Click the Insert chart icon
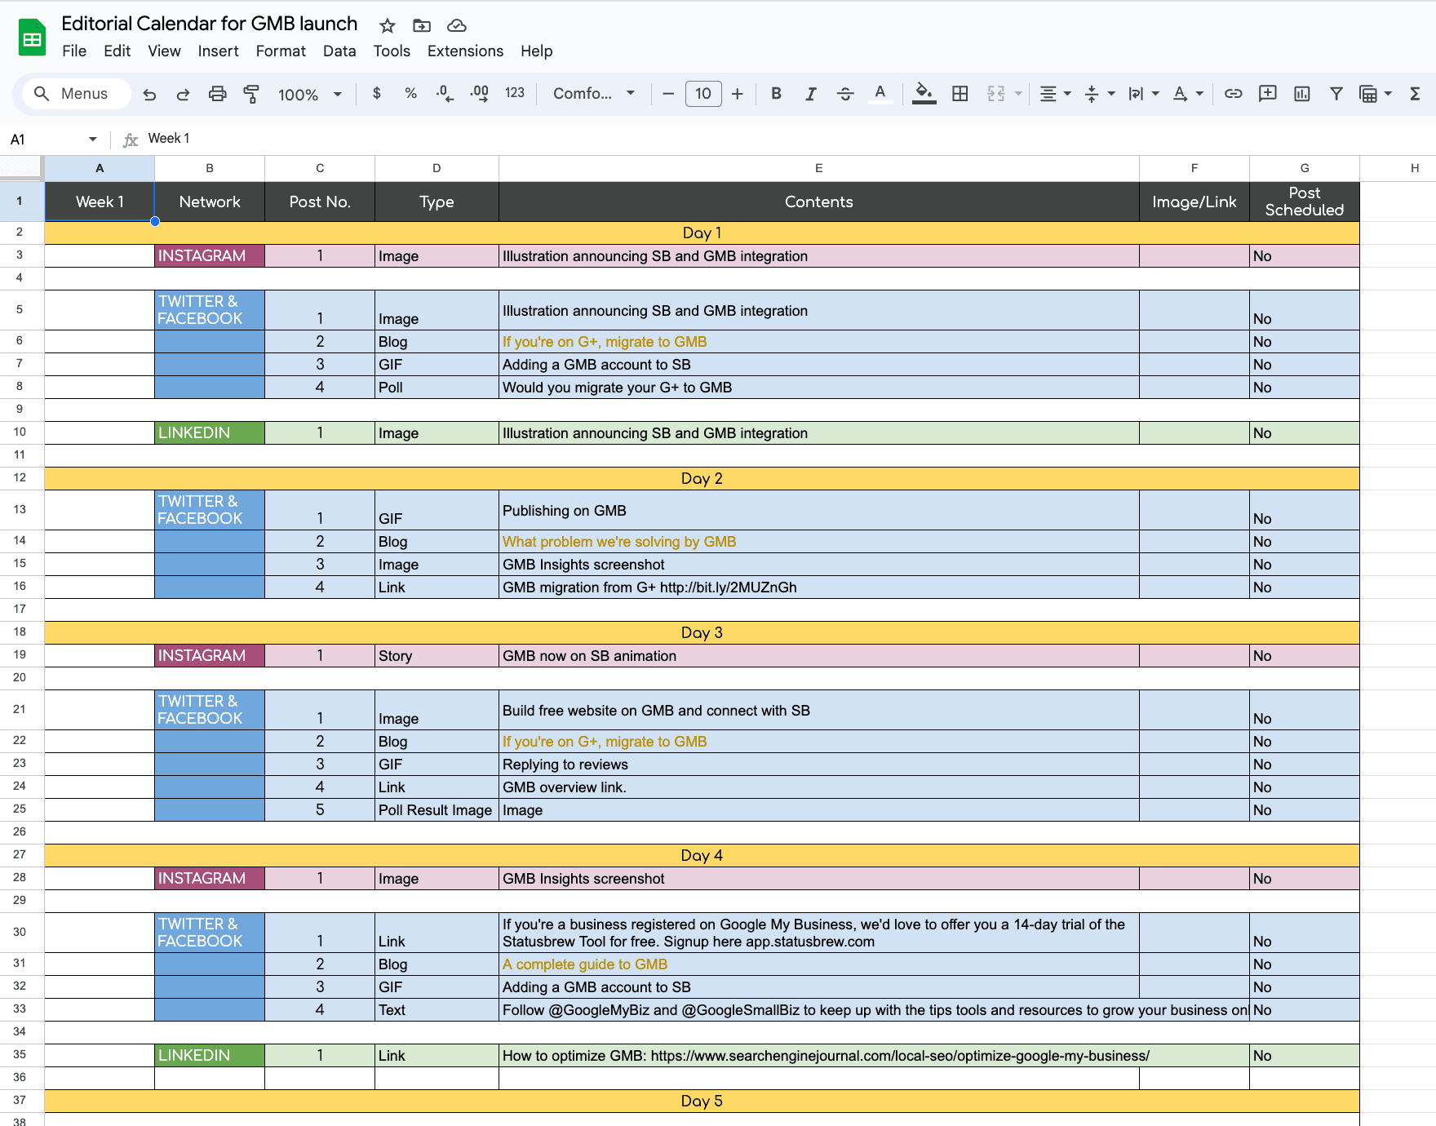Screen dimensions: 1436x1126 coord(1301,94)
